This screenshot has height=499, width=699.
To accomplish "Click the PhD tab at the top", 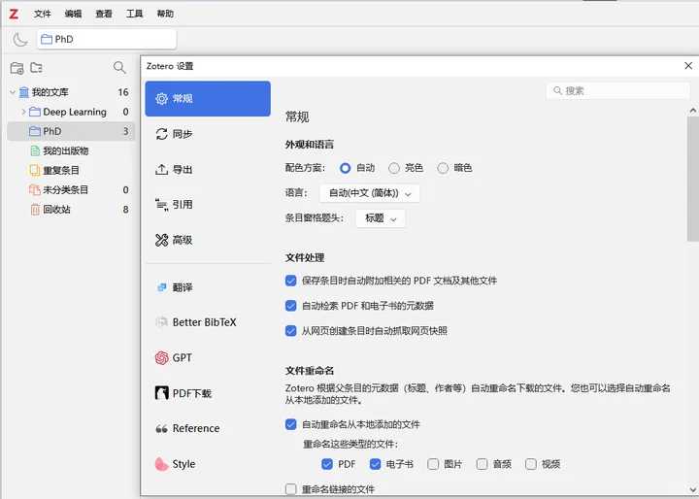I will (x=107, y=39).
